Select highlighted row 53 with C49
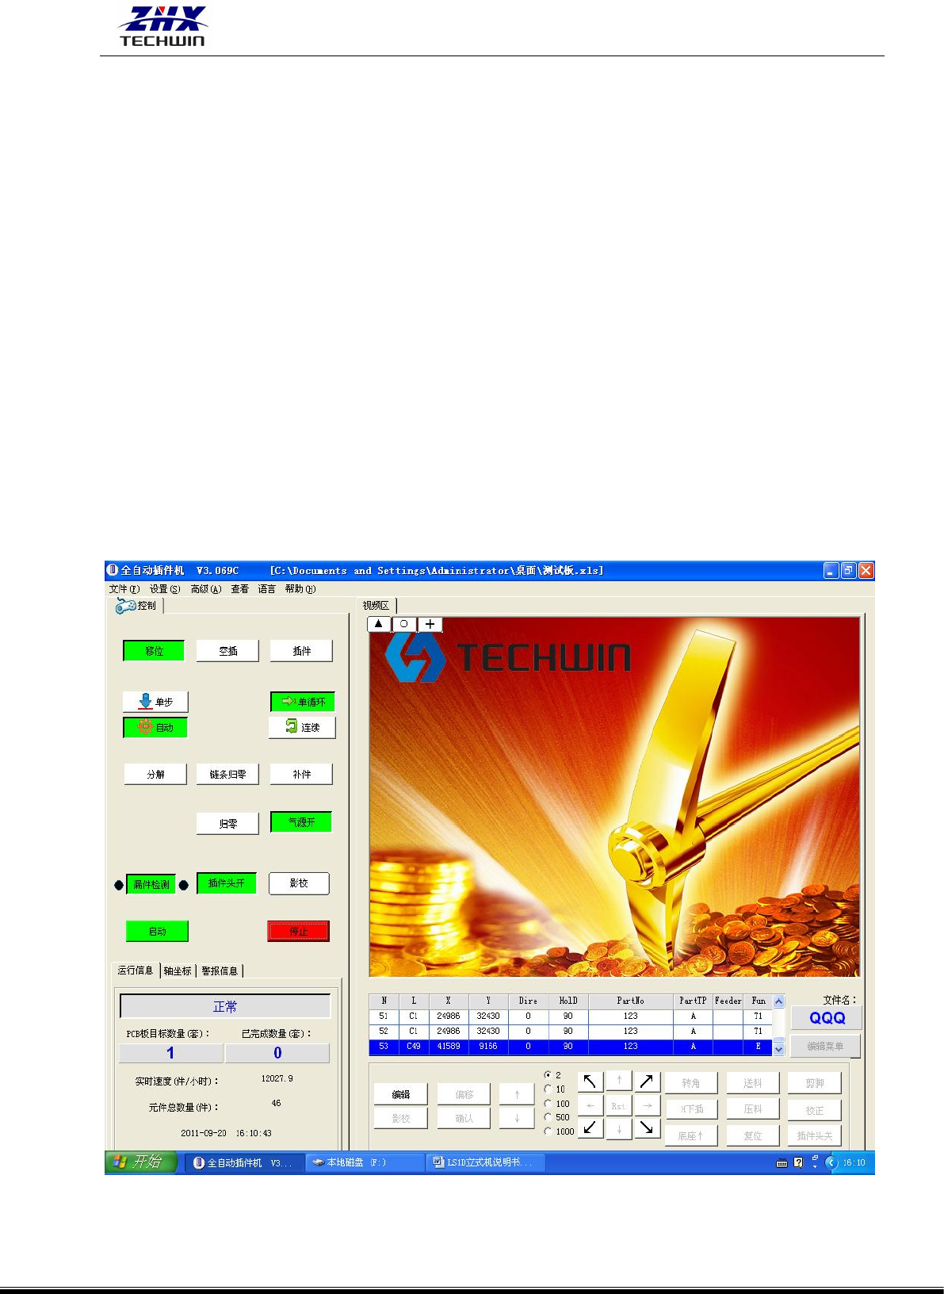 [571, 1047]
